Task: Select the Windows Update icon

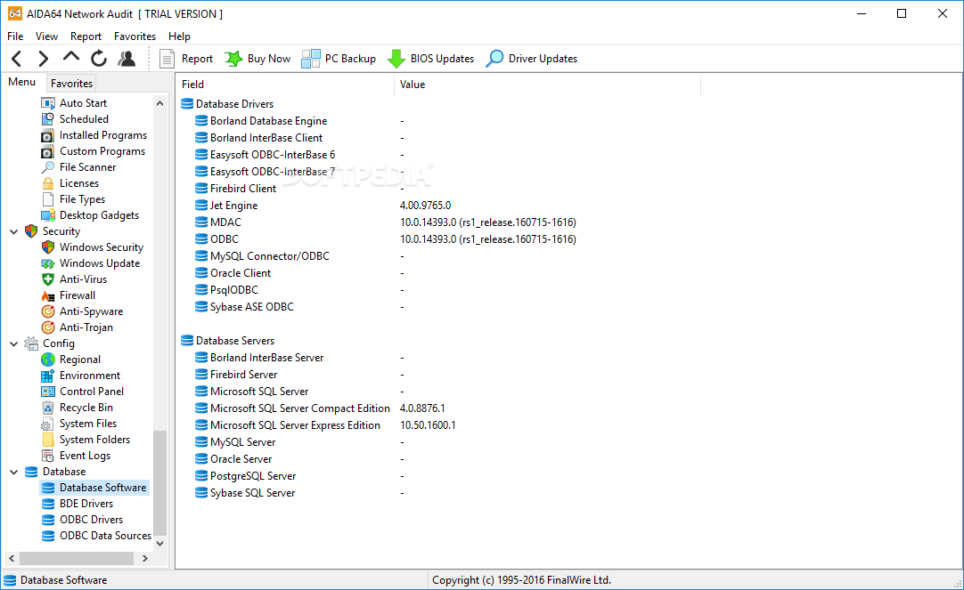Action: [x=47, y=263]
